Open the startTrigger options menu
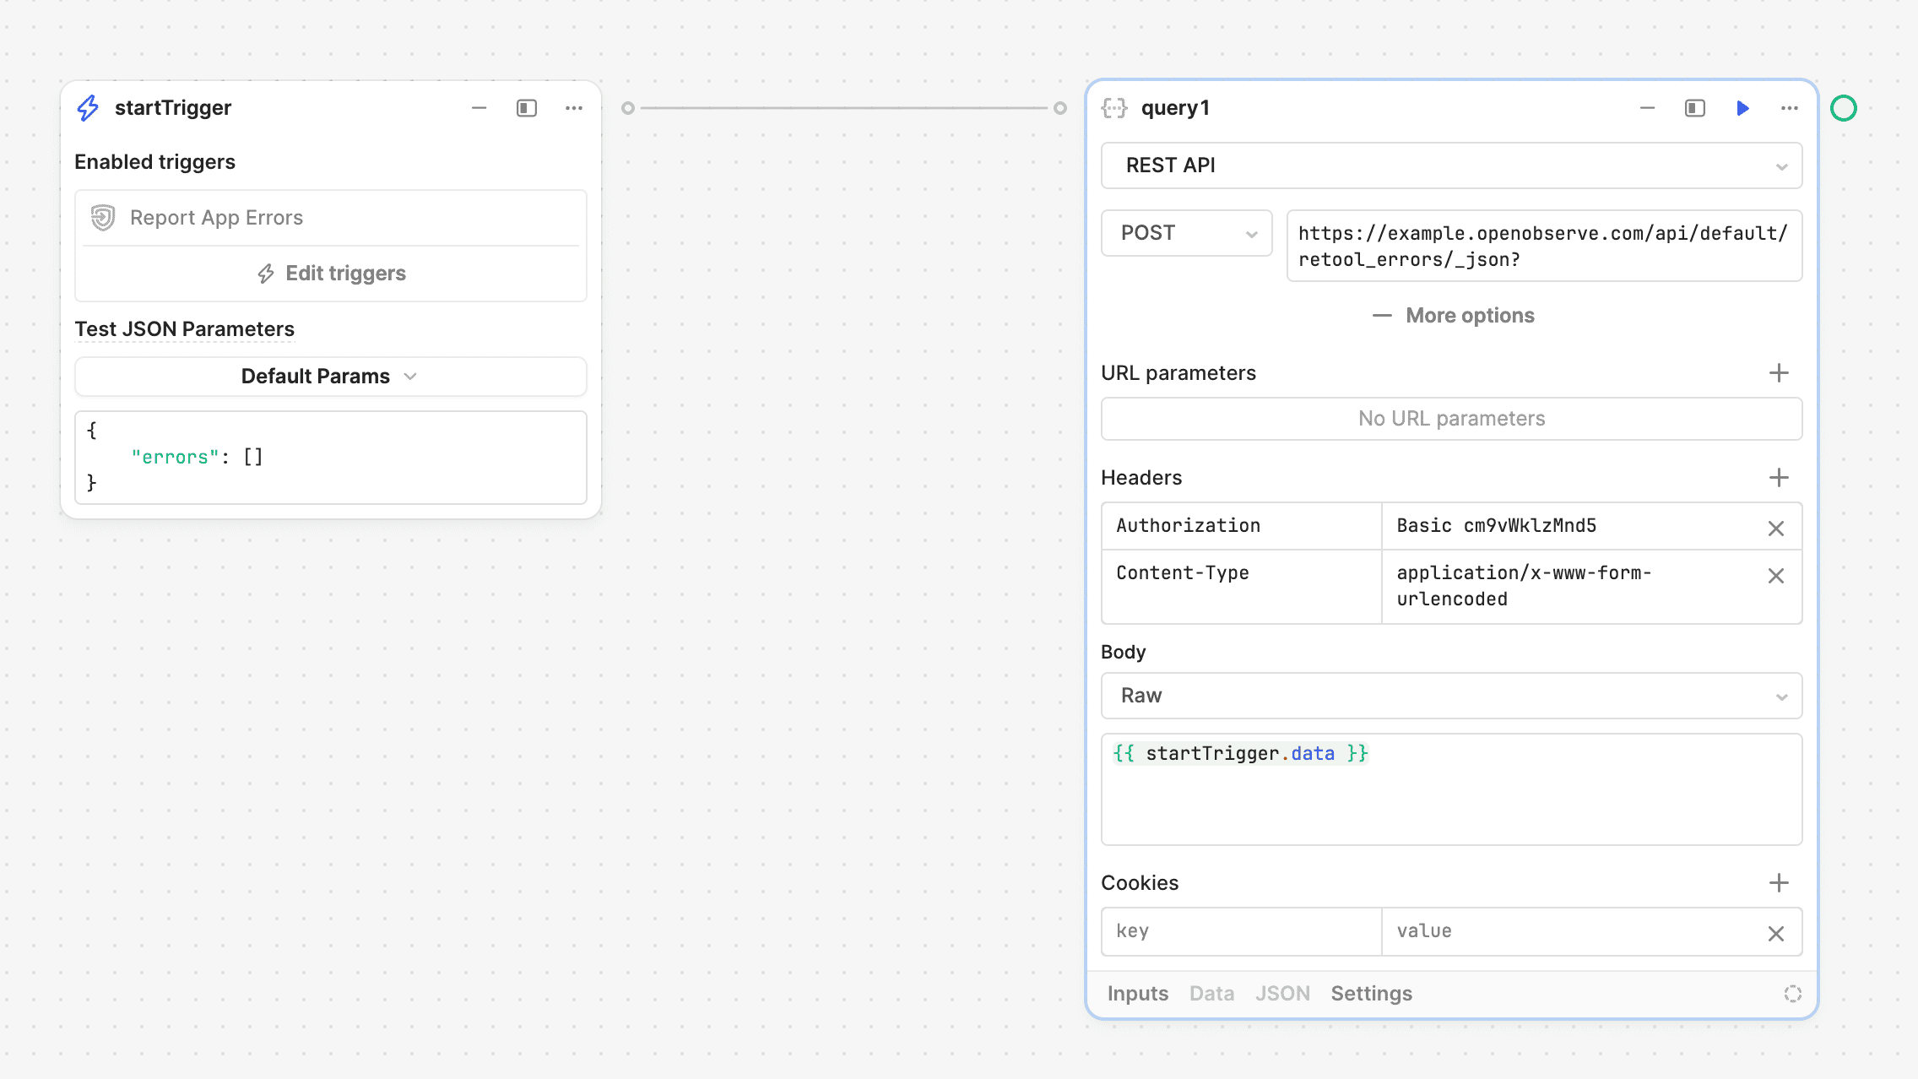1918x1079 pixels. [574, 108]
